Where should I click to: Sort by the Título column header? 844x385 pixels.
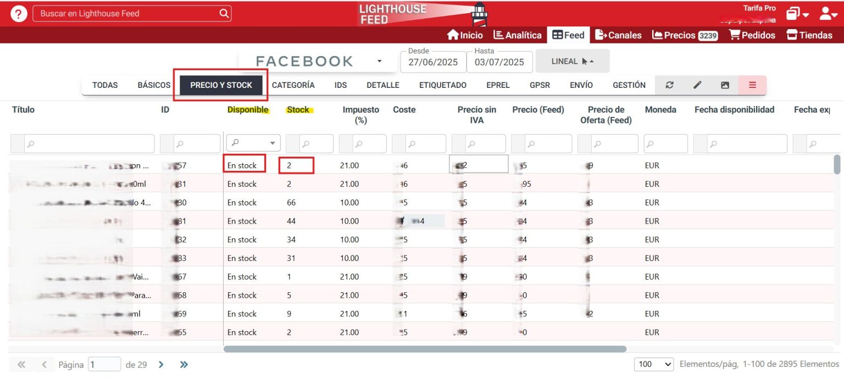[23, 110]
